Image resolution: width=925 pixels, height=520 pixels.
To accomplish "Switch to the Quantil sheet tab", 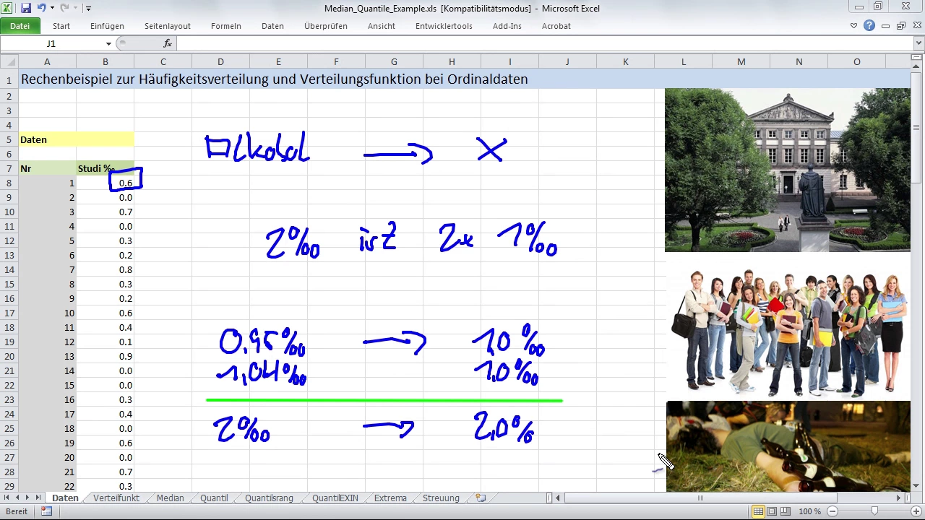I will pyautogui.click(x=214, y=498).
